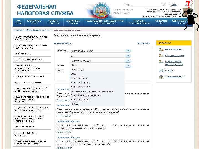
Task: Click the О сервисе link
Action: click(x=144, y=44)
